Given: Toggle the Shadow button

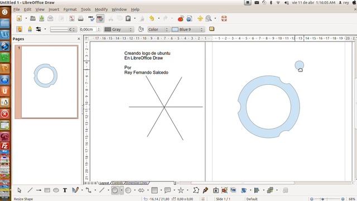Looking at the screenshot, I should tap(212, 29).
